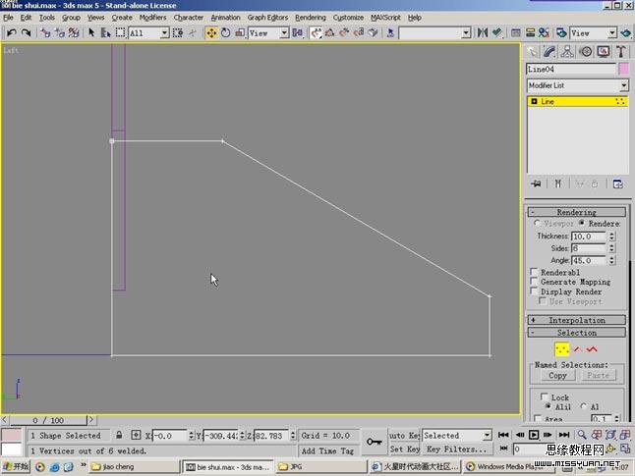Activate the Select Object arrow tool
The width and height of the screenshot is (635, 476).
(91, 32)
